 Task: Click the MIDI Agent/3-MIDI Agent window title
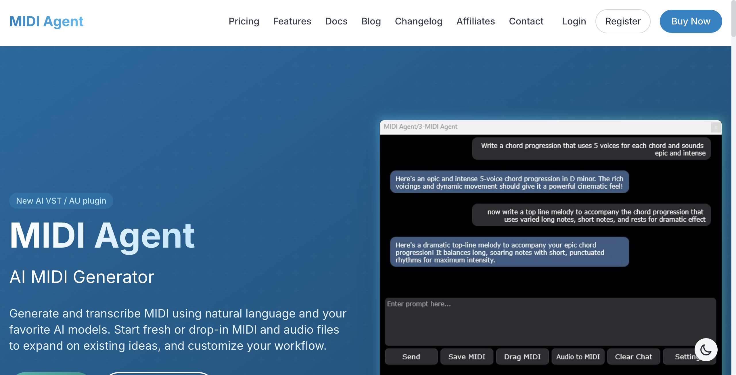(420, 127)
